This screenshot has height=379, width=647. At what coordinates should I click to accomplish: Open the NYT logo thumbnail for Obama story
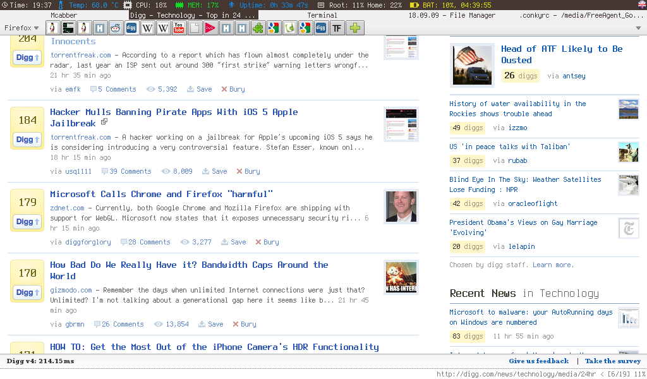(629, 228)
